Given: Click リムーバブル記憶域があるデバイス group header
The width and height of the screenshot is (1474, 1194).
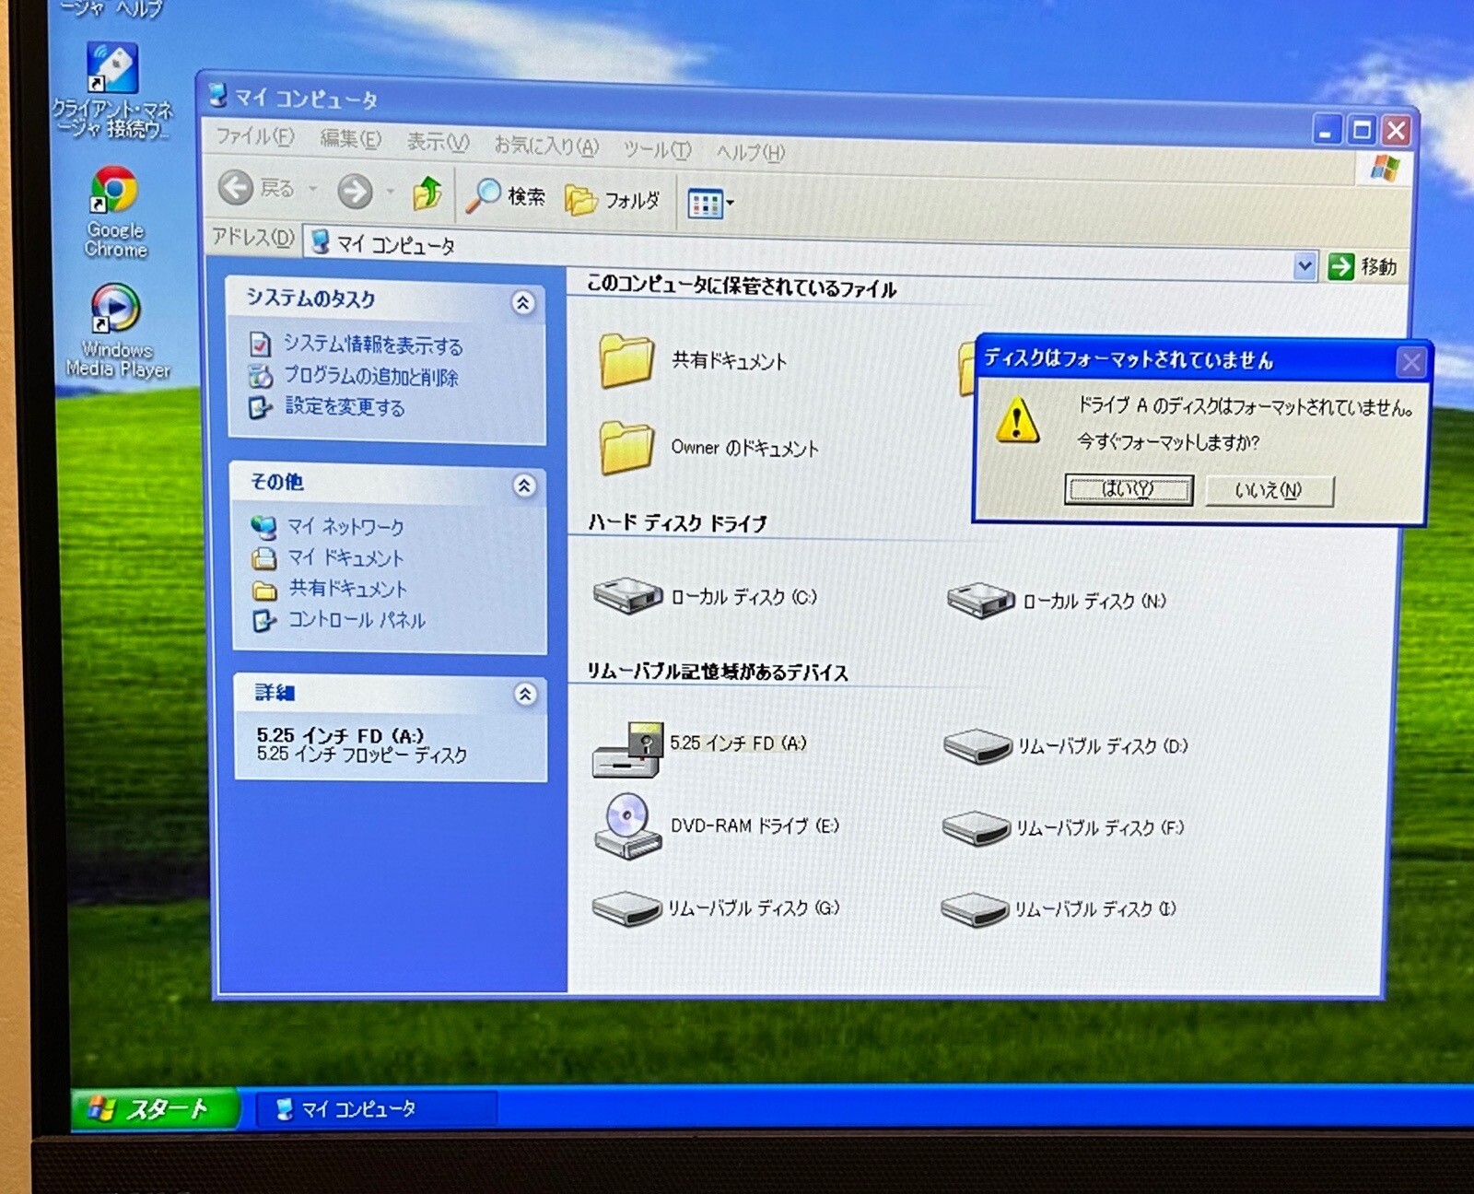Looking at the screenshot, I should coord(718,672).
